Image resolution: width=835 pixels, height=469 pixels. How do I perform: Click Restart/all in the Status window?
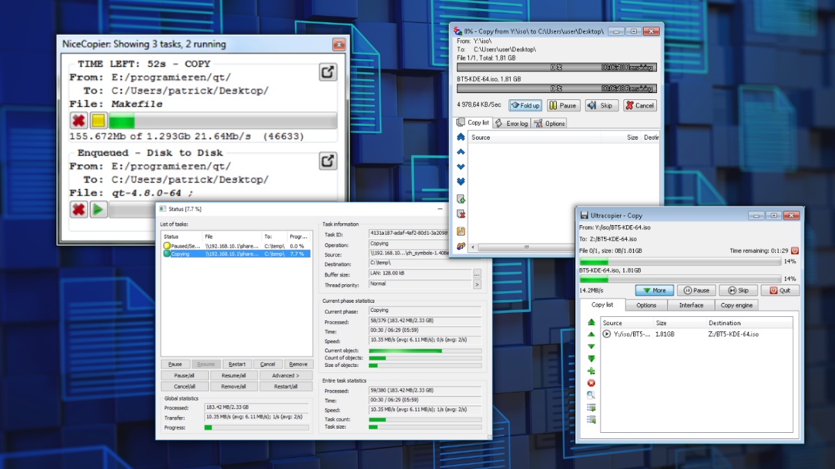coord(286,386)
